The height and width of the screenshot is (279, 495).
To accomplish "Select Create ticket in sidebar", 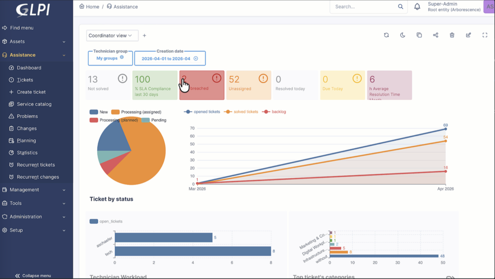I will coord(31,92).
